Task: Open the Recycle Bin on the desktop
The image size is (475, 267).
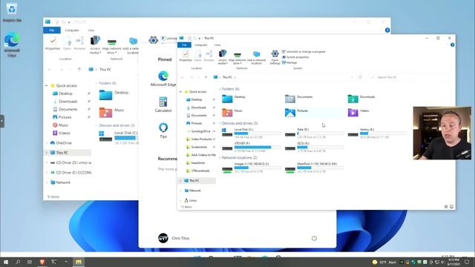Action: click(x=12, y=12)
